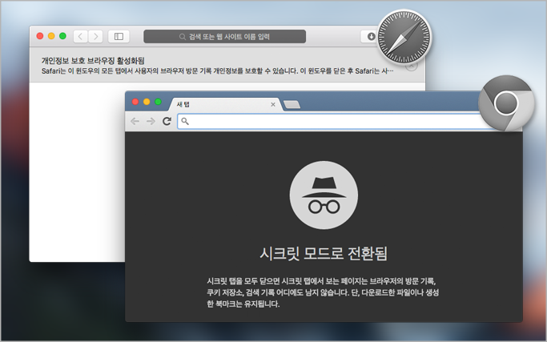Screen dimensions: 547x342
Task: Open Safari's downloads button
Action: [371, 36]
